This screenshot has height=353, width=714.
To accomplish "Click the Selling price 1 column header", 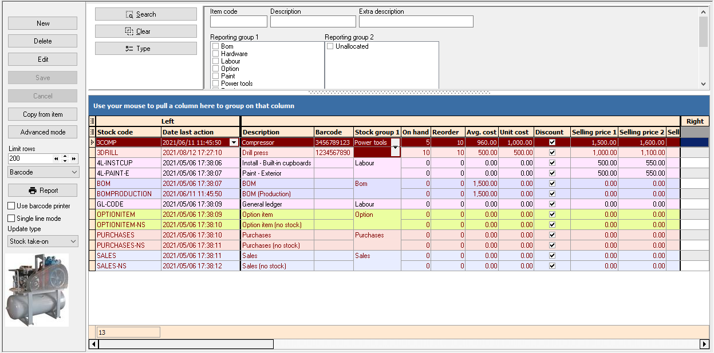I will (x=594, y=132).
